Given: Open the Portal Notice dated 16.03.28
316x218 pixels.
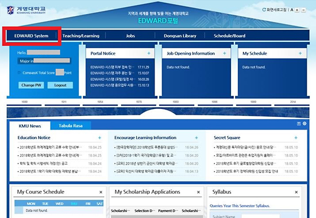Looking at the screenshot, I should (120, 79).
